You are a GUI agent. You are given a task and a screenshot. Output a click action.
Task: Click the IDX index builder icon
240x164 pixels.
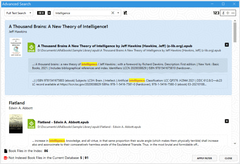[x=41, y=13]
